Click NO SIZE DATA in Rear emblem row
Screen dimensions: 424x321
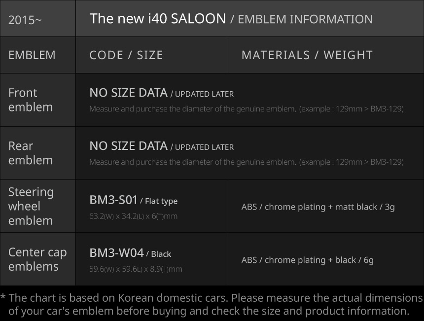point(128,146)
